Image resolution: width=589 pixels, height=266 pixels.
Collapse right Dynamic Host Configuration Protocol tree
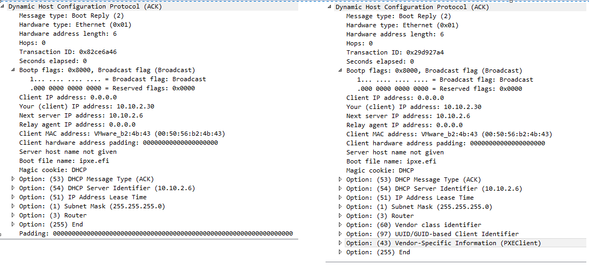[x=329, y=7]
